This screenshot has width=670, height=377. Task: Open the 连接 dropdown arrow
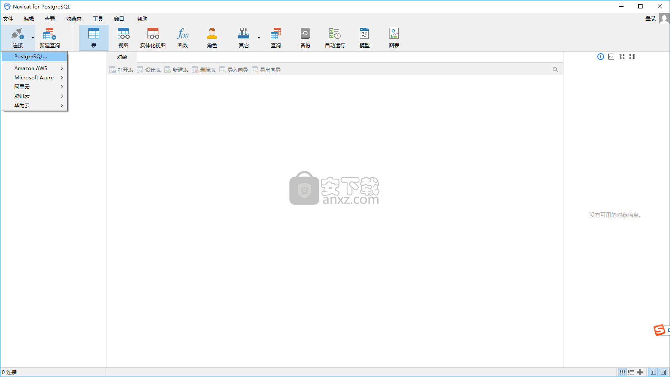pos(33,38)
